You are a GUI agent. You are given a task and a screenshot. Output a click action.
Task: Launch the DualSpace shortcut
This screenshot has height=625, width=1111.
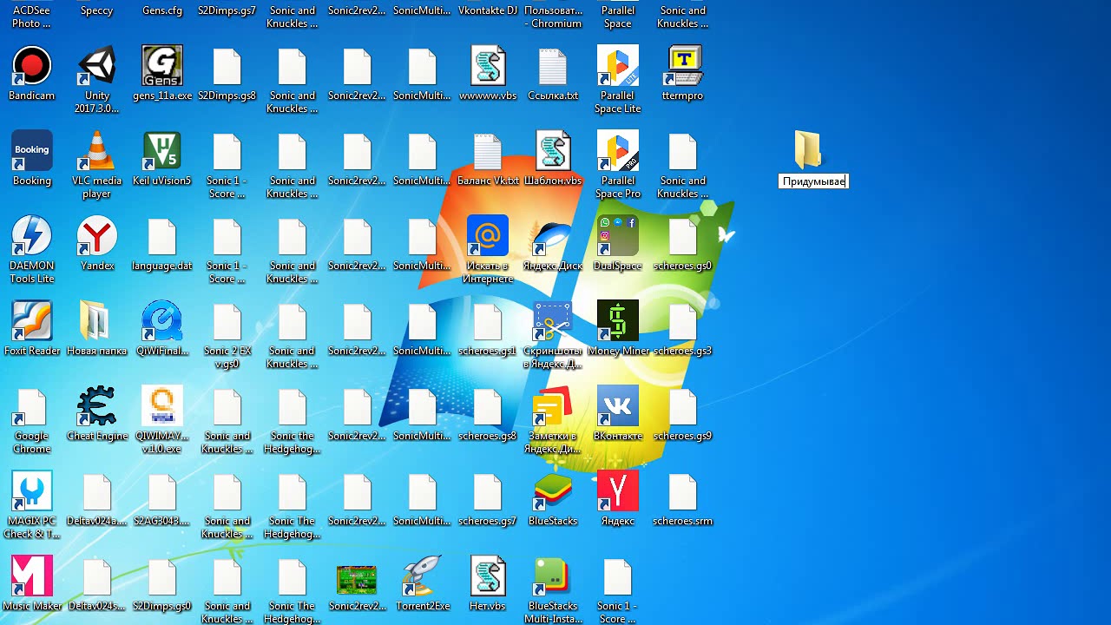pos(618,237)
